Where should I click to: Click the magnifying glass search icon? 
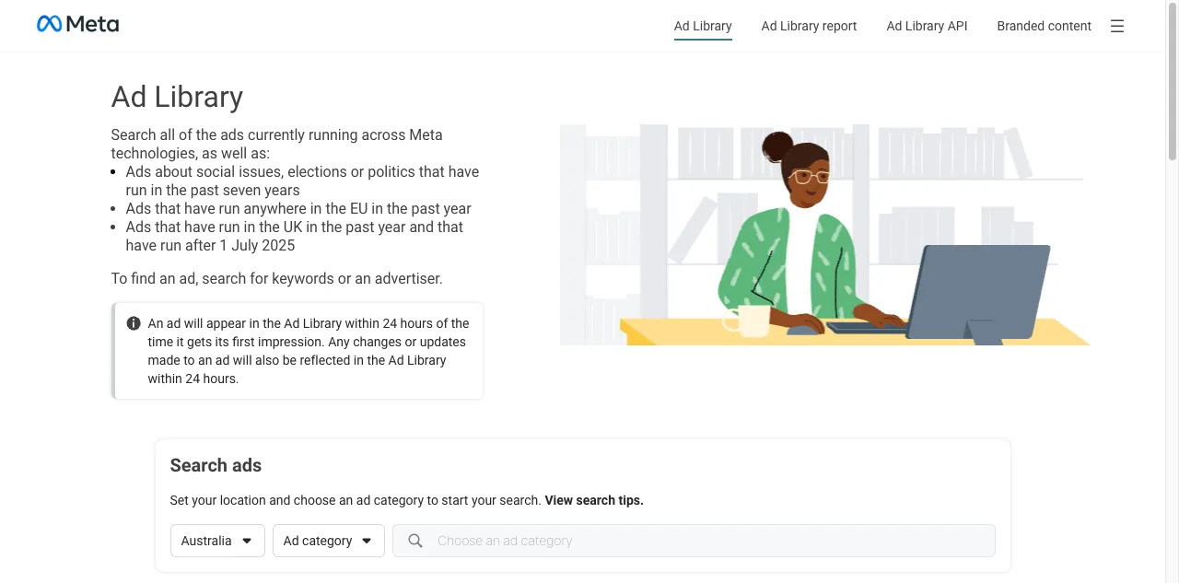(x=415, y=541)
